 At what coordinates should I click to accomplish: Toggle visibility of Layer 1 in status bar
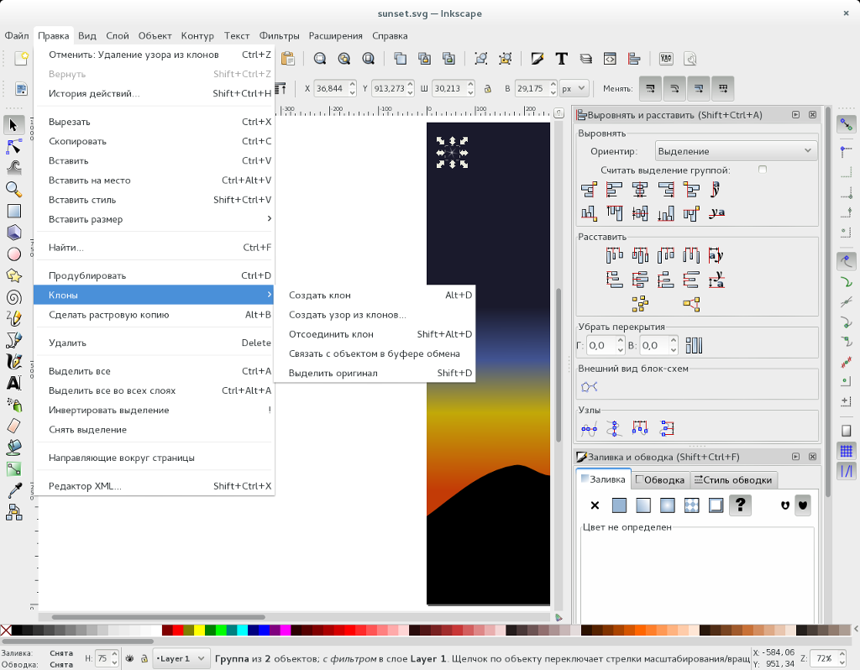click(x=130, y=658)
